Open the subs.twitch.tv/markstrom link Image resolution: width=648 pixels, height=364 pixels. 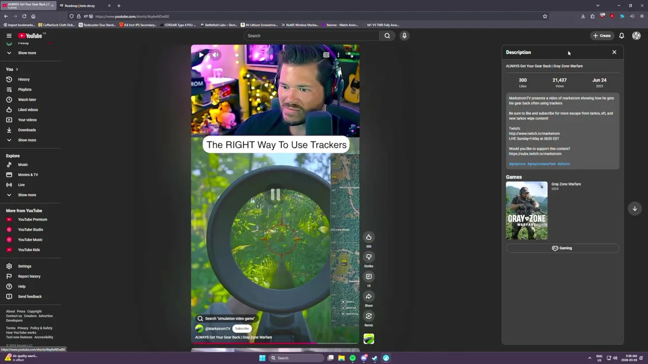click(535, 154)
